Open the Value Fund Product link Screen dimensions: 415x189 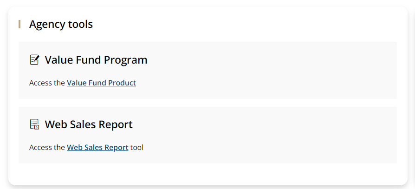click(x=101, y=83)
